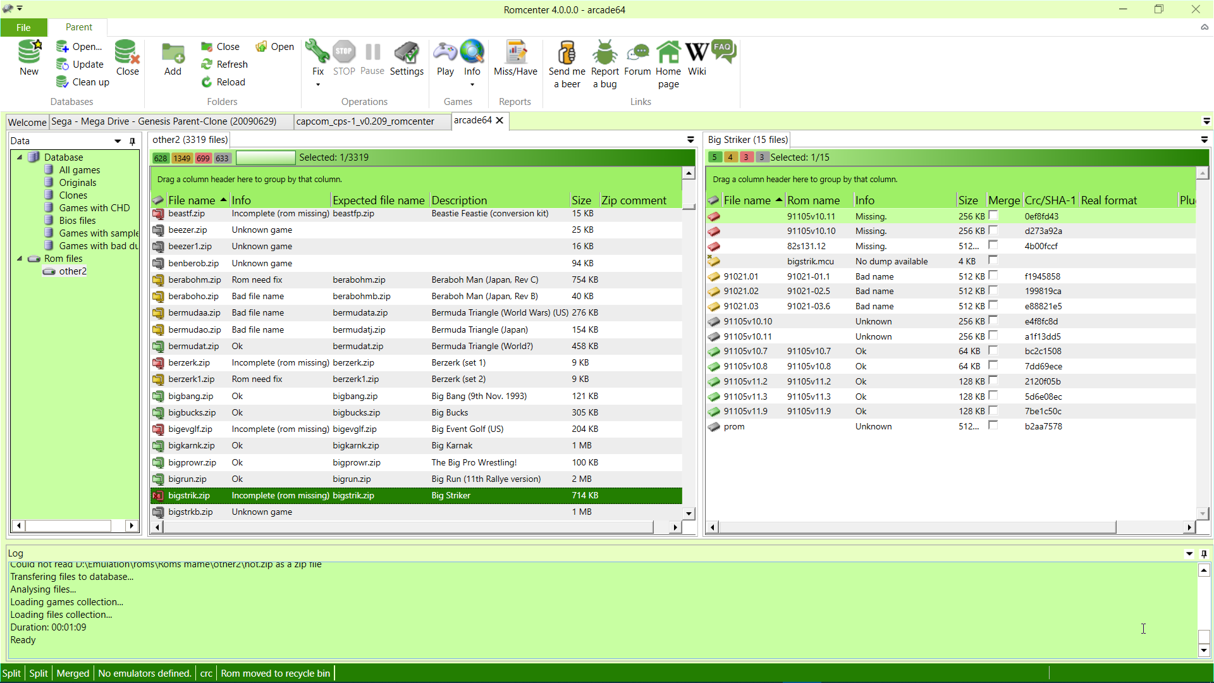Click the Pause operations icon
1214x683 pixels.
click(374, 58)
